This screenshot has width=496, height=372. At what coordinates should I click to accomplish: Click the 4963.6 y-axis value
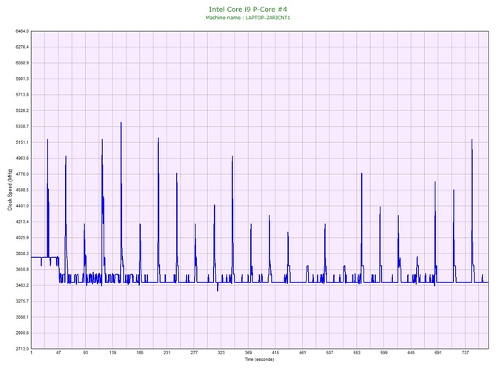coord(22,159)
